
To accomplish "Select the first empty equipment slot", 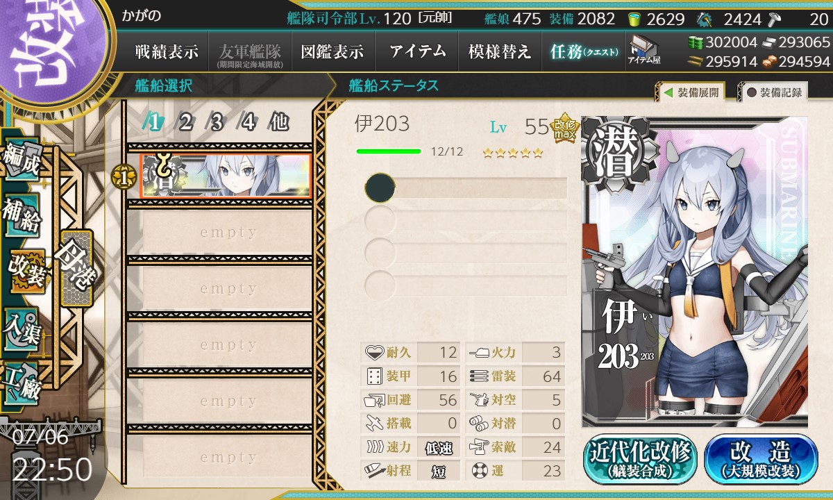I will click(466, 187).
